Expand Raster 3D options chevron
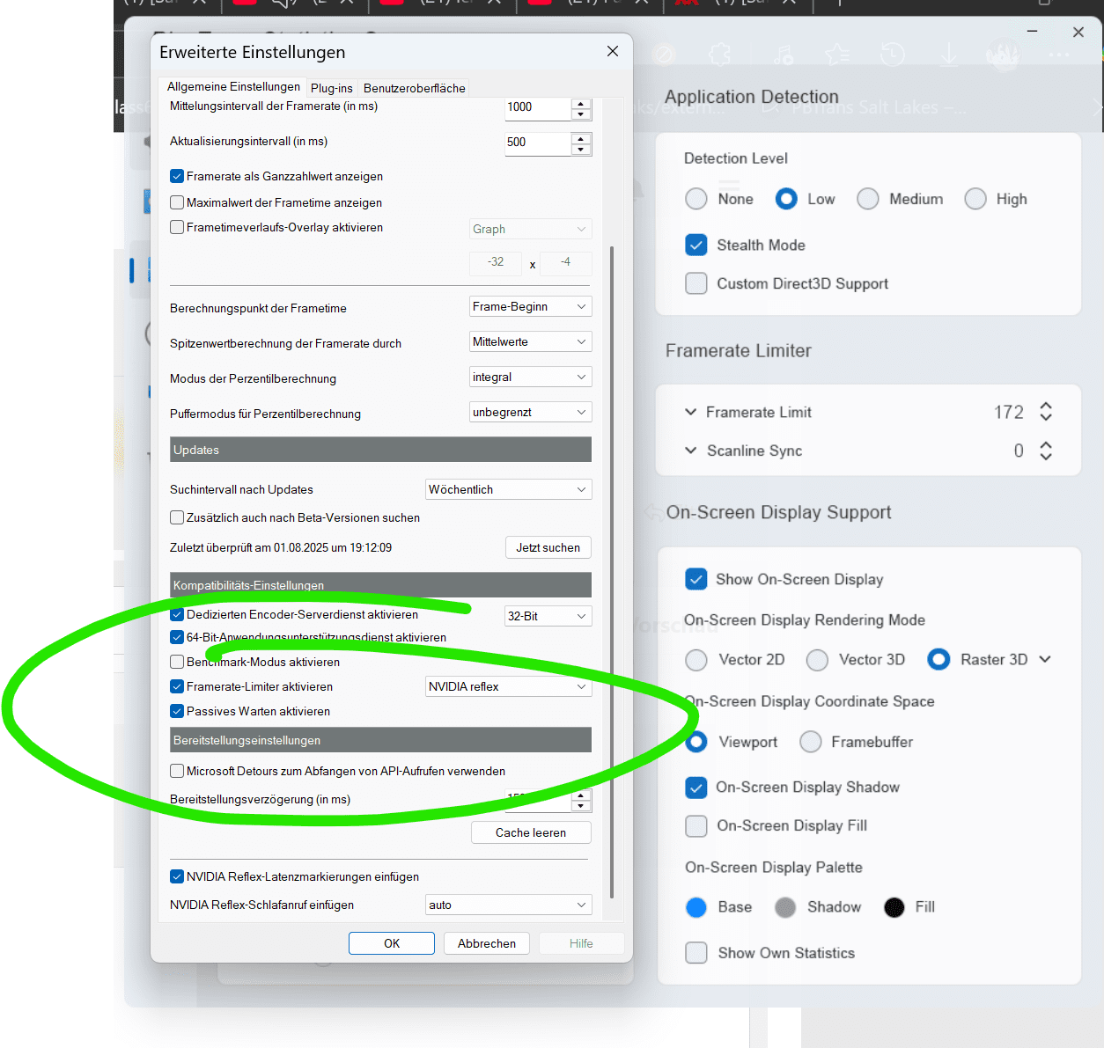The image size is (1104, 1048). pos(1045,660)
